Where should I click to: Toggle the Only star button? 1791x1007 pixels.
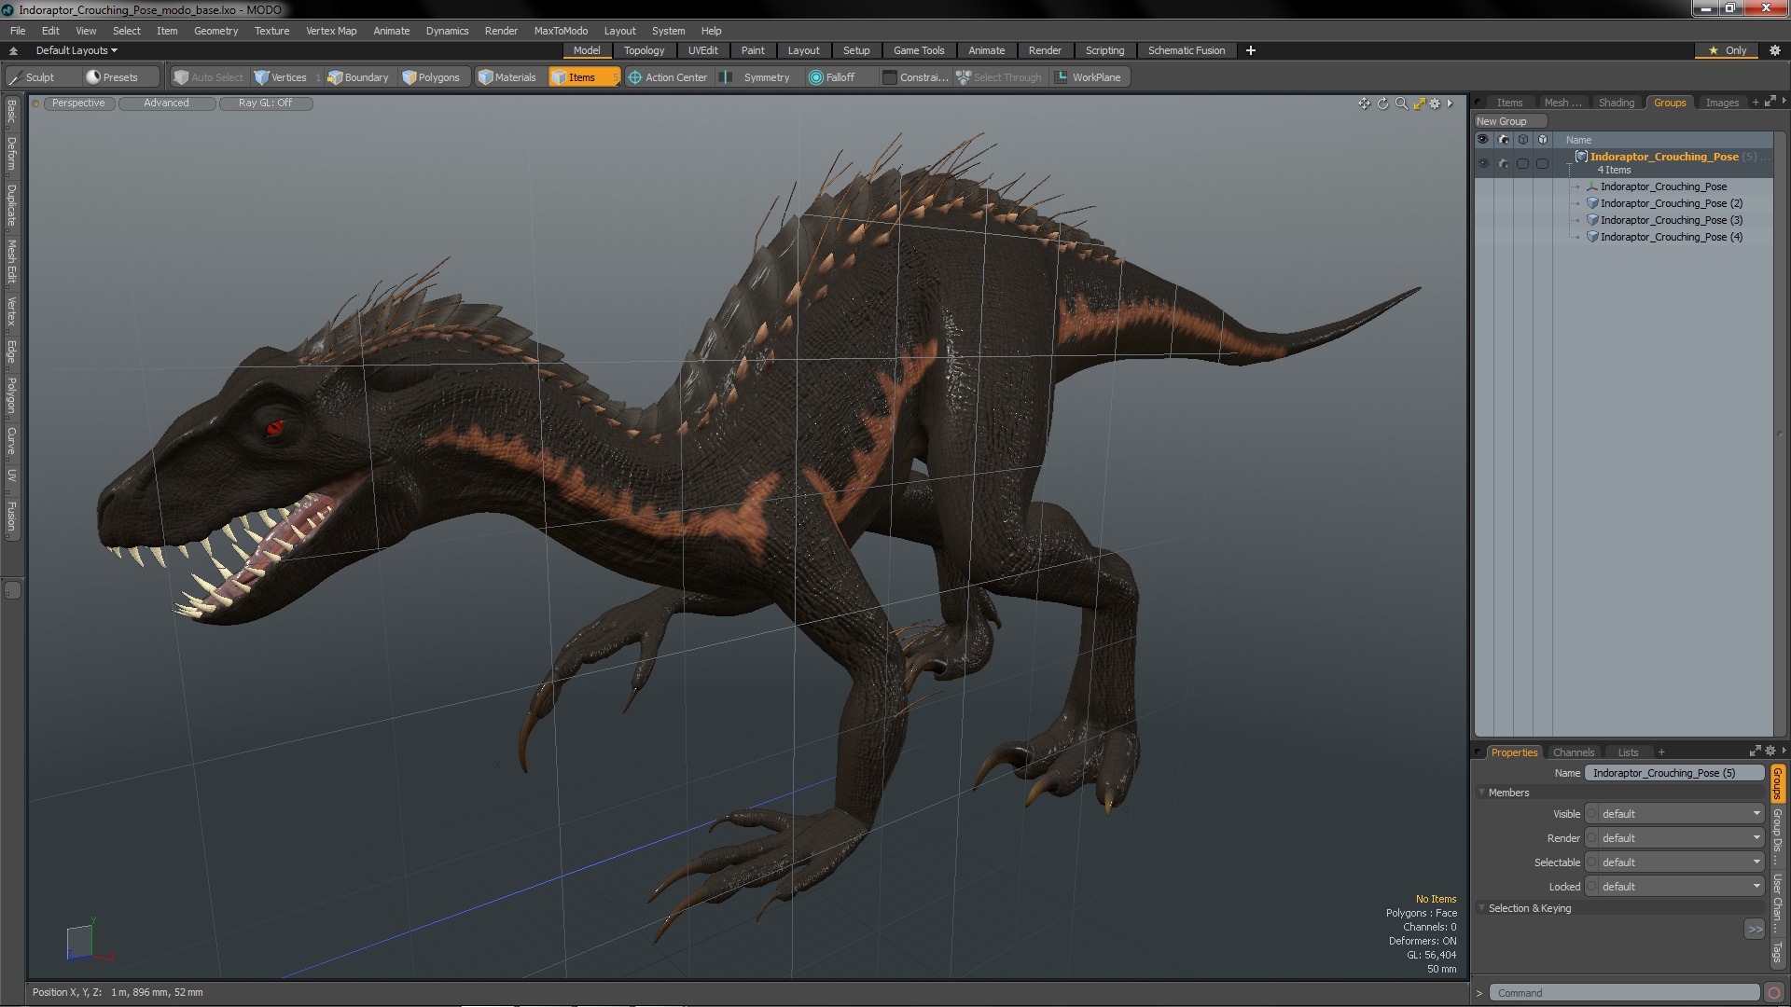pyautogui.click(x=1728, y=50)
